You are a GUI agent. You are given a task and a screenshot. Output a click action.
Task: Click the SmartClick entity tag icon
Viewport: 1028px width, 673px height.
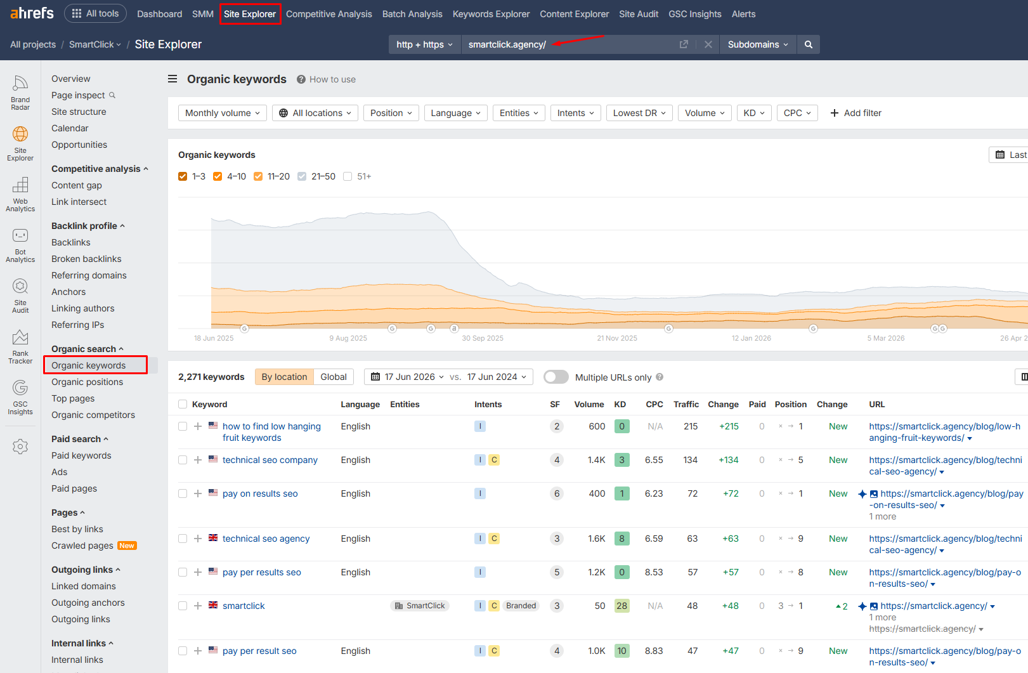coord(399,606)
